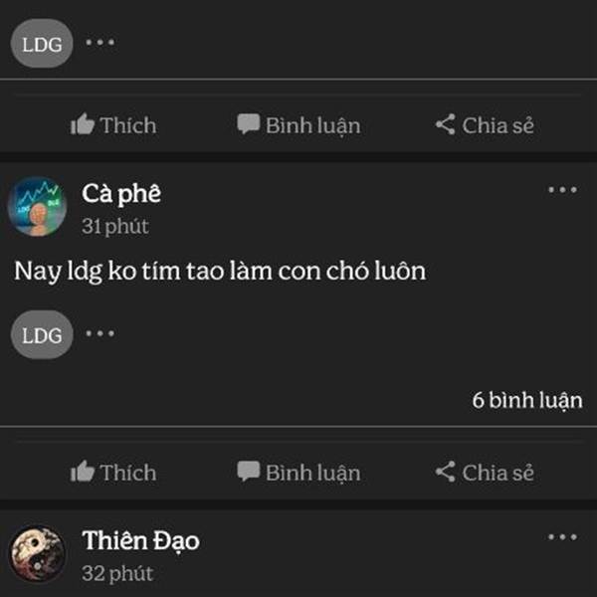Open Cà phê's profile picture
597x597 pixels.
click(x=38, y=206)
